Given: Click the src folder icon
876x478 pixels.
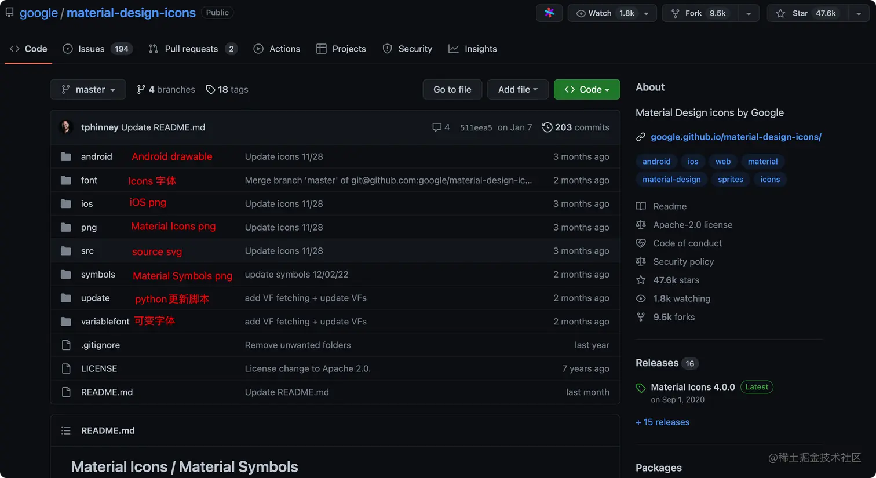Looking at the screenshot, I should [x=66, y=251].
